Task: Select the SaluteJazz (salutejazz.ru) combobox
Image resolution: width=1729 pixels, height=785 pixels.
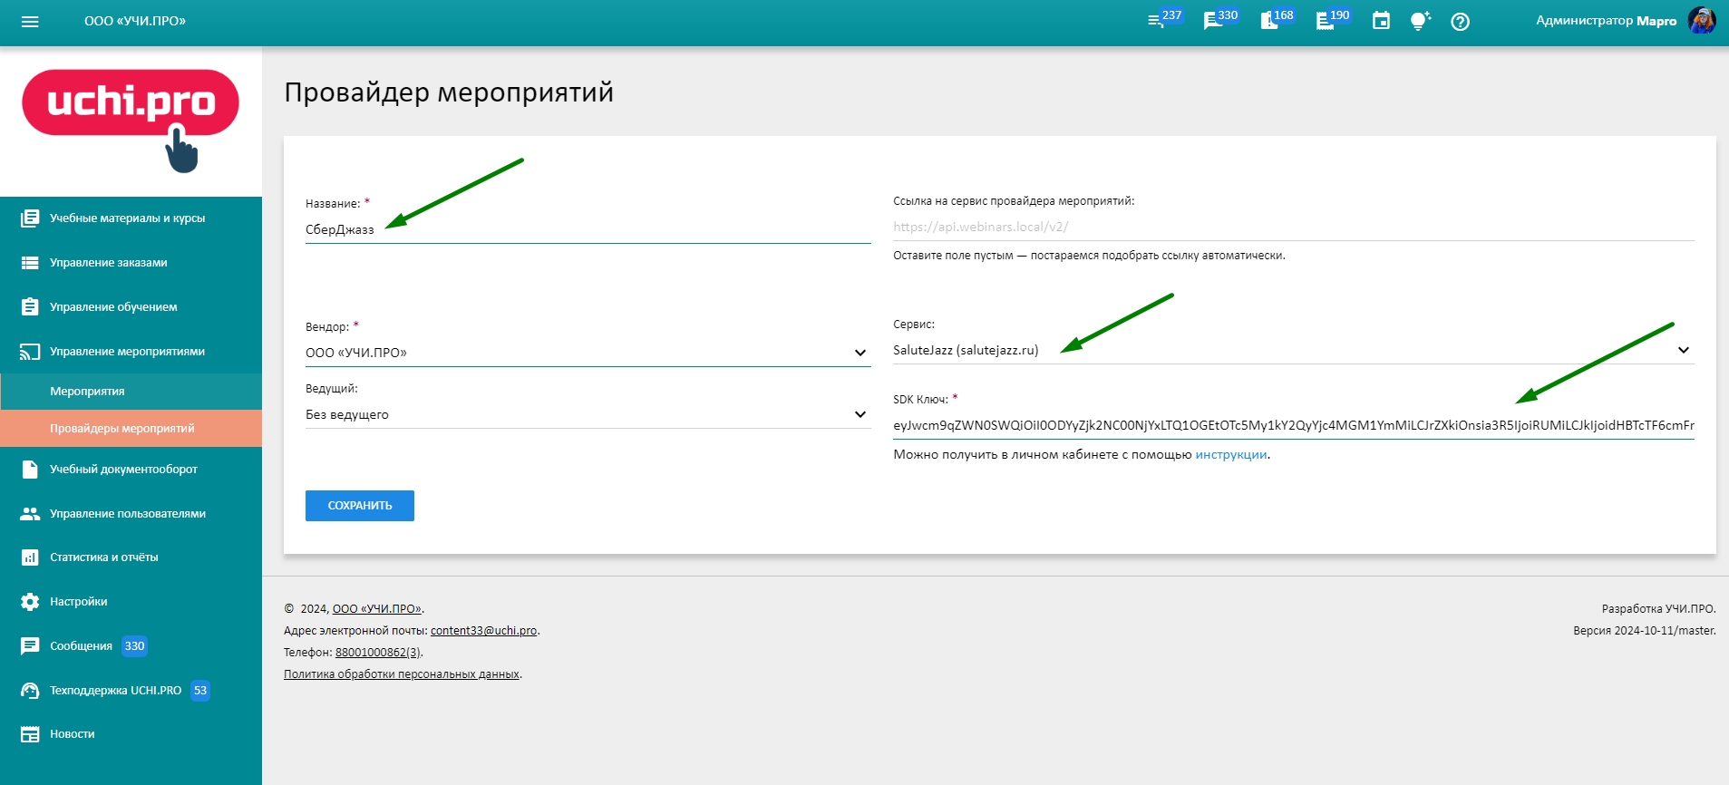Action: click(1293, 350)
